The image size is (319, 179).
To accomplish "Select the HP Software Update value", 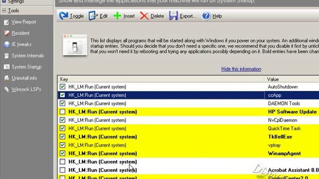I will click(293, 112).
